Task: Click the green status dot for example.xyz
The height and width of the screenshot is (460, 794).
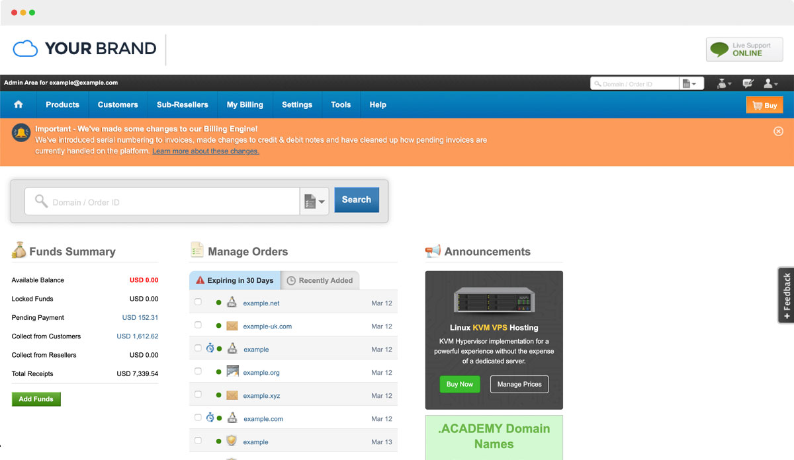Action: click(219, 395)
